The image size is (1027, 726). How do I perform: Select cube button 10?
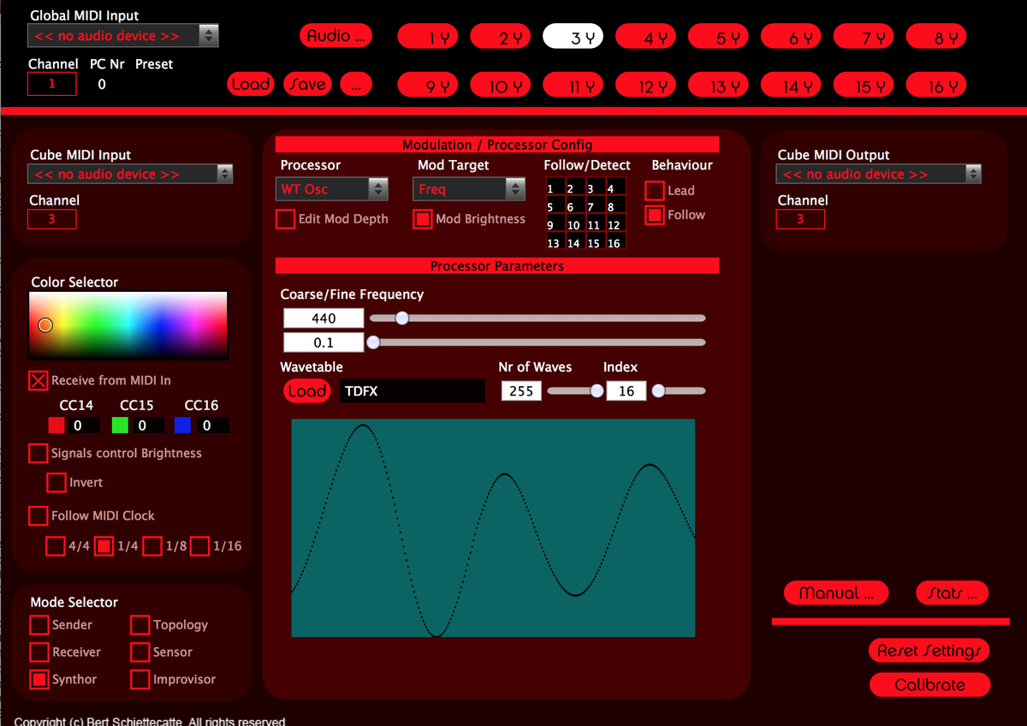(501, 85)
